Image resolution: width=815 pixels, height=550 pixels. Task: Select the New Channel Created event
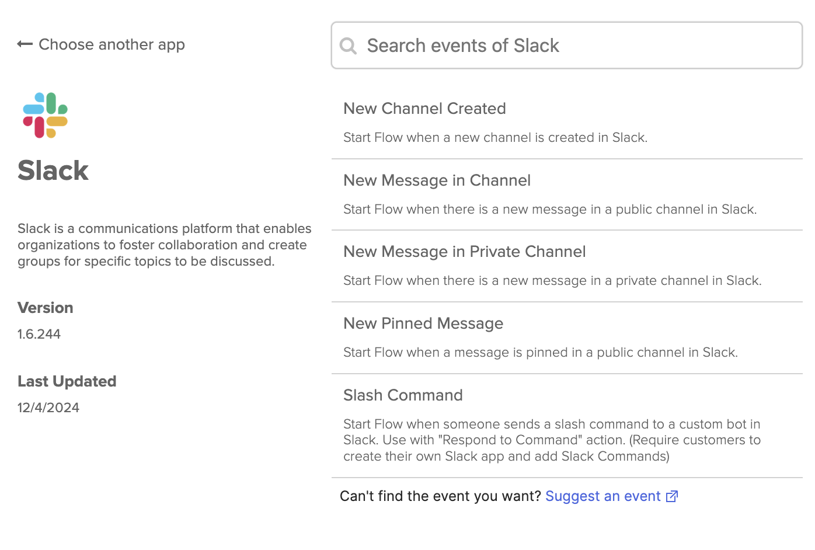424,108
